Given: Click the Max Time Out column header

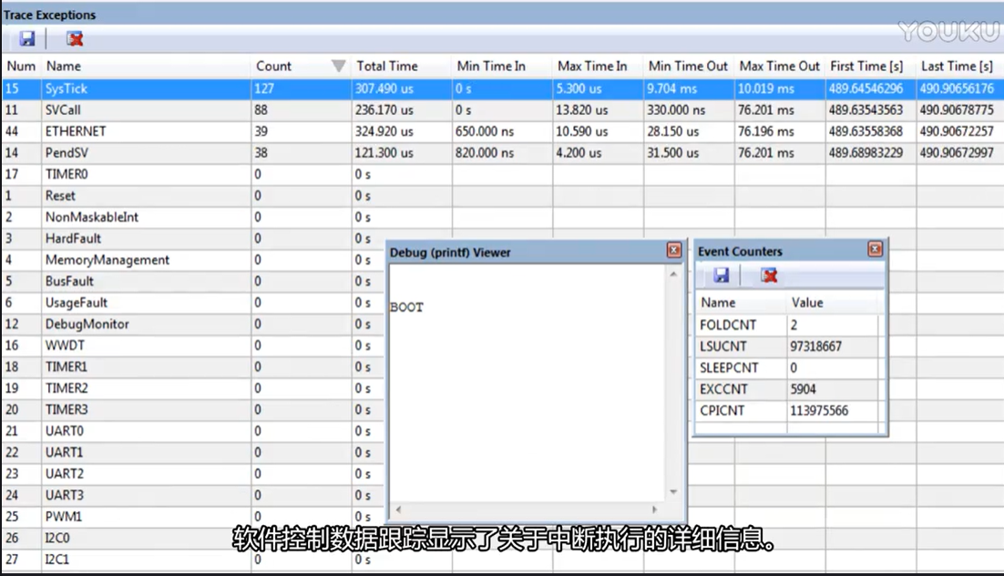Looking at the screenshot, I should [x=779, y=66].
